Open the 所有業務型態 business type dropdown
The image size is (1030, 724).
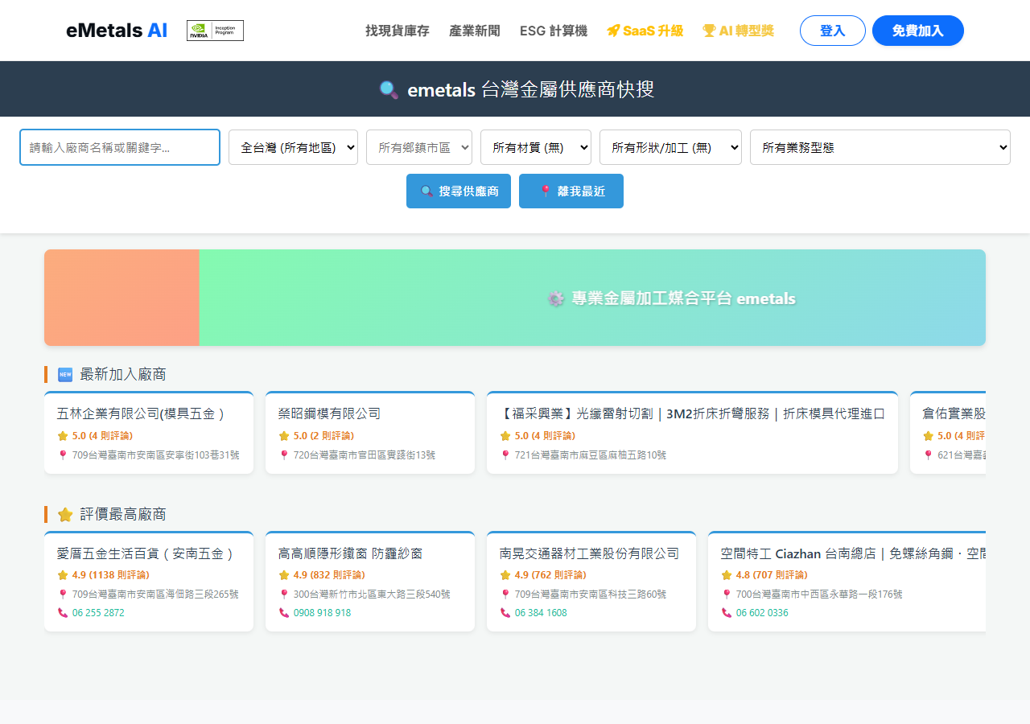pyautogui.click(x=880, y=147)
